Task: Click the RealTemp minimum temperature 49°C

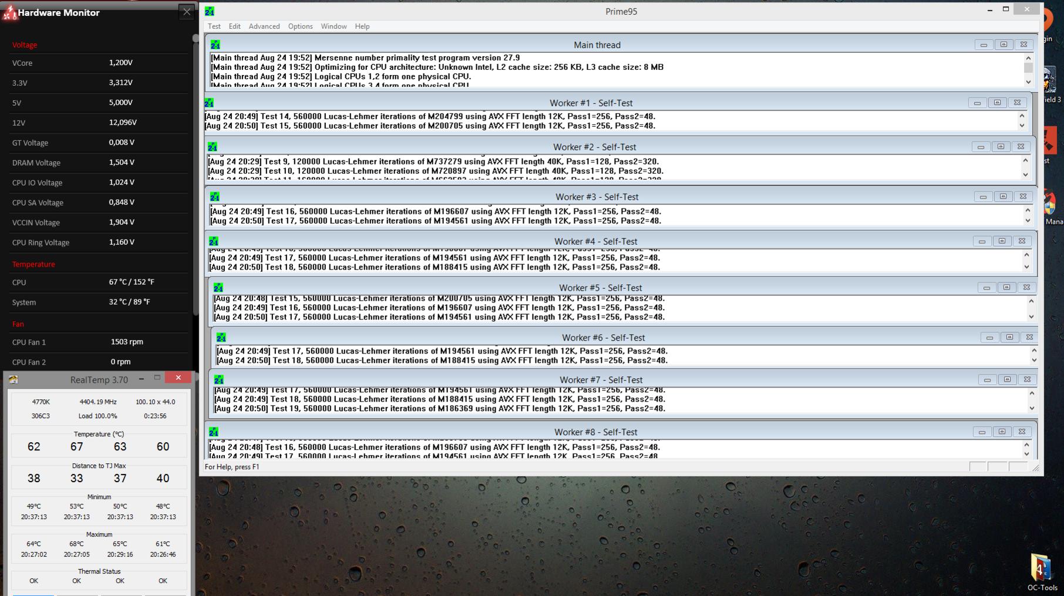Action: point(34,506)
